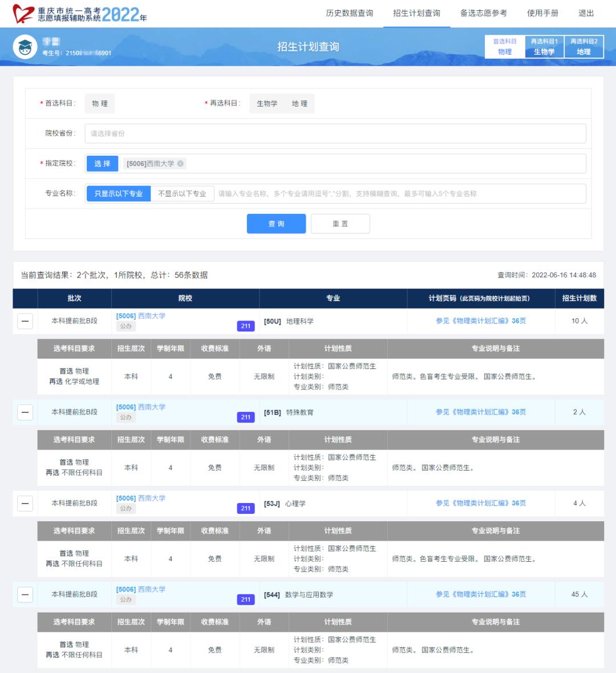616x673 pixels.
Task: Collapse the 心理学 row details
Action: coord(25,503)
